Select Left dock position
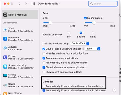This screenshot has height=95, width=121. [69, 33]
